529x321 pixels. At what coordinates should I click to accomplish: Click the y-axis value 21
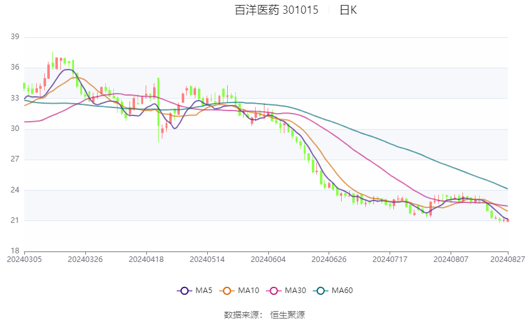15,220
